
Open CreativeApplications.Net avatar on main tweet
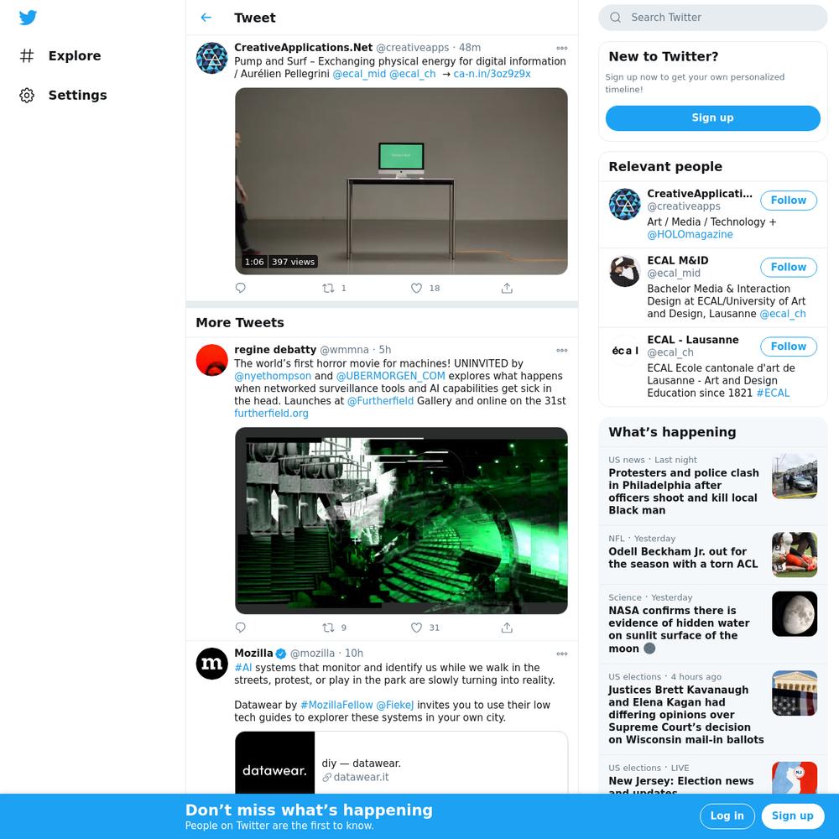coord(212,58)
